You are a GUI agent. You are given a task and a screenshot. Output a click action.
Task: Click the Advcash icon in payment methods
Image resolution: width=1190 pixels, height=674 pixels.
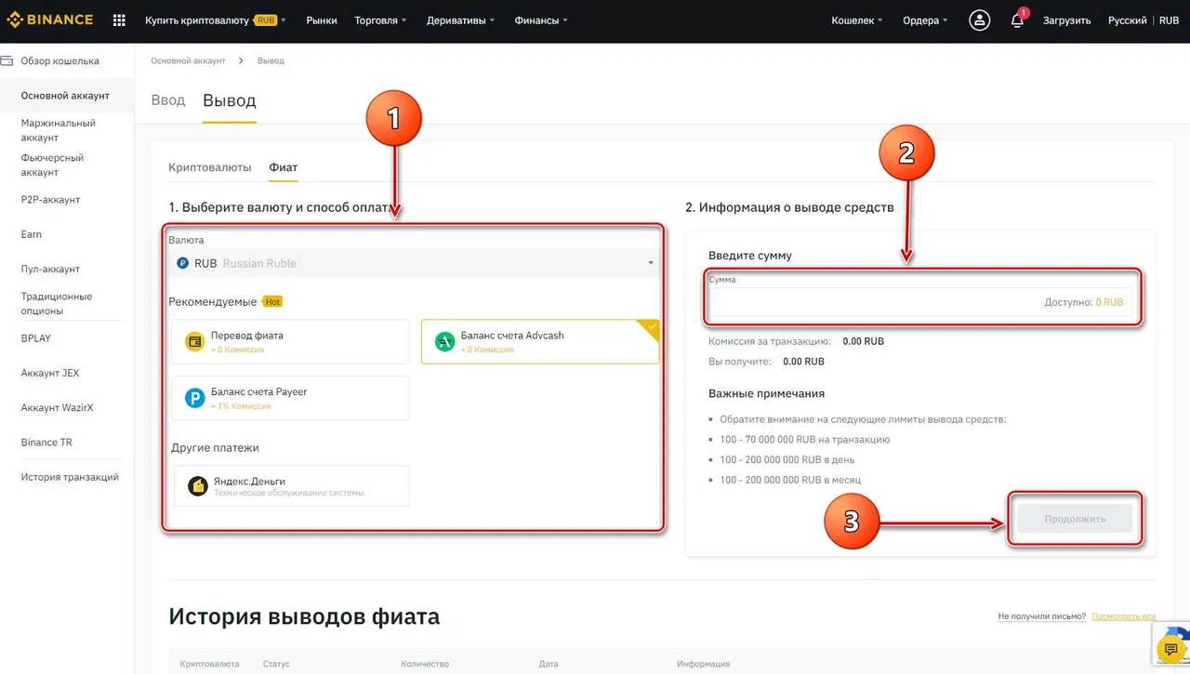click(443, 340)
